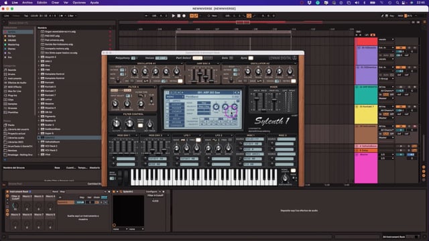Open the Opciones menu
The image size is (429, 241).
point(79,3)
